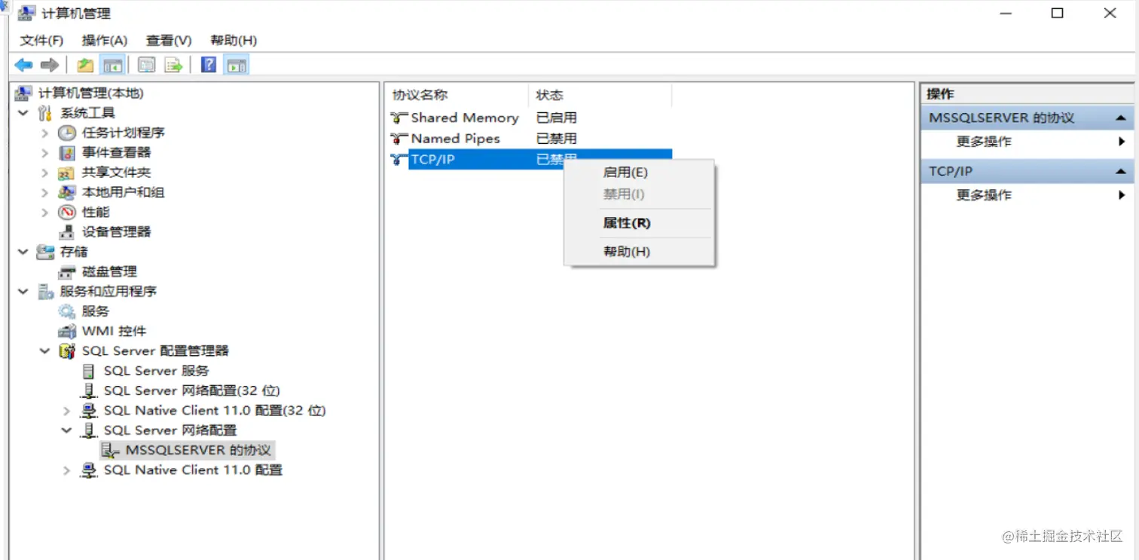Click the Back arrow toolbar icon
The width and height of the screenshot is (1139, 560).
tap(24, 66)
